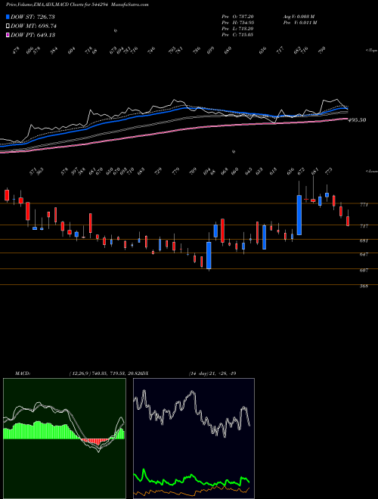
Task: Click the Avg V: 0.008 M value
Action: click(300, 17)
